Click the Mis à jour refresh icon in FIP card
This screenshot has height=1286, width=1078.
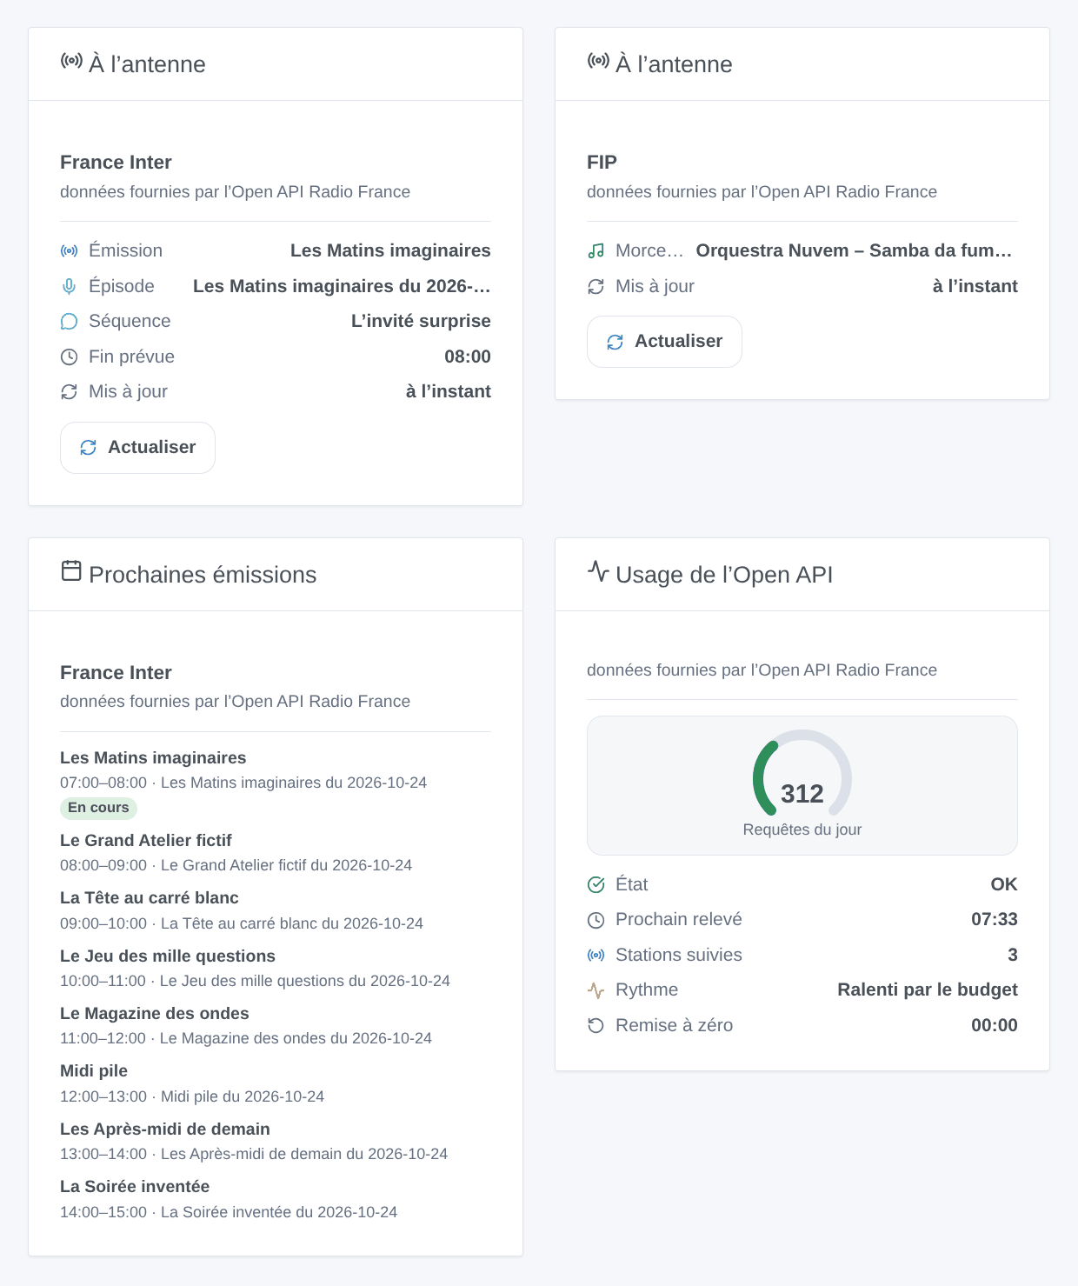[x=596, y=286]
